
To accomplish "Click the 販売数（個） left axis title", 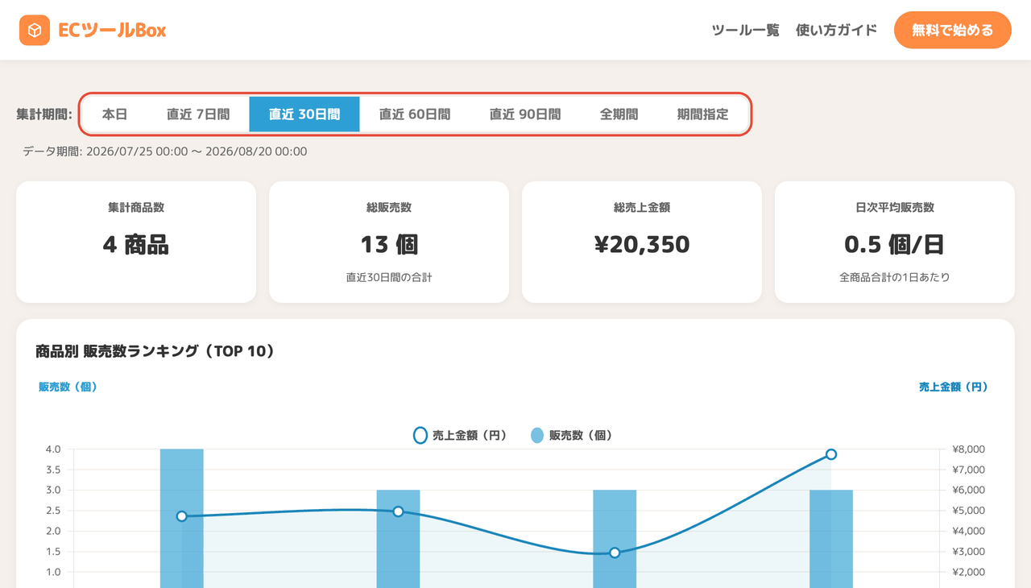I will coord(68,387).
